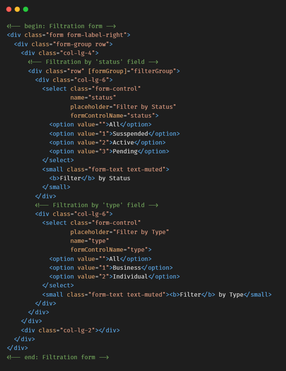This screenshot has width=286, height=371.
Task: Click the 'begin: Filtration form' comment line
Action: (61, 26)
